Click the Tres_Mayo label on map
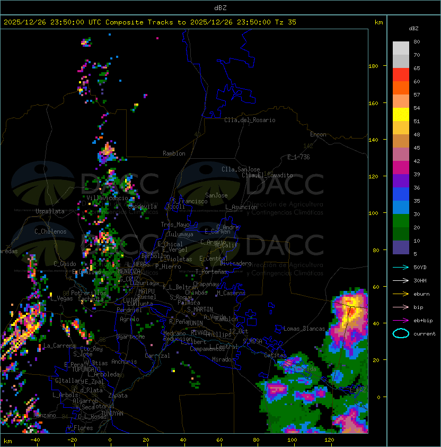This screenshot has width=441, height=447. (175, 225)
